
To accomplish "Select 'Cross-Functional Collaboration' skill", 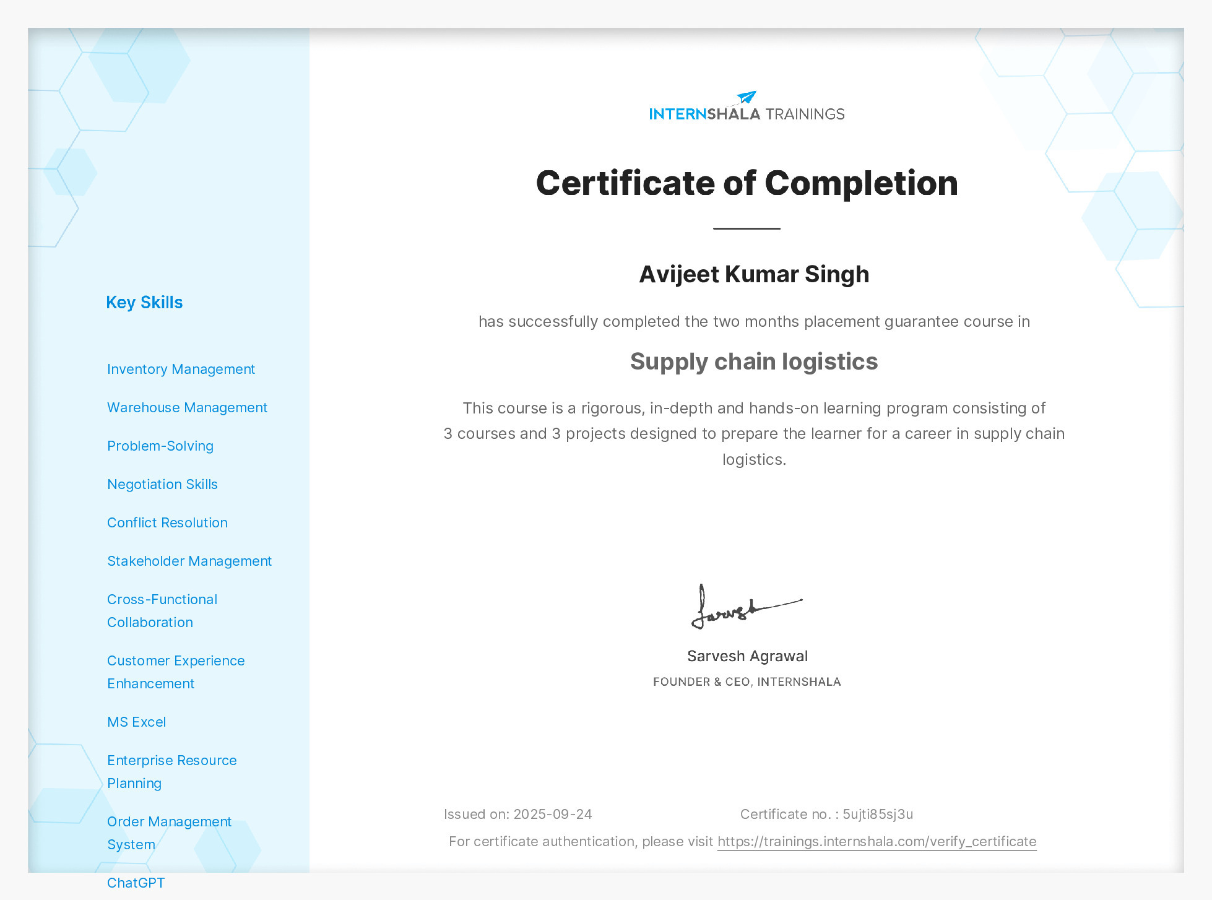I will click(x=162, y=611).
